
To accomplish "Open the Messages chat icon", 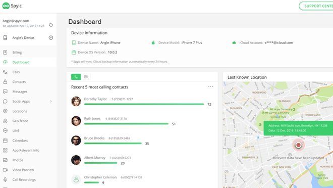I will tap(6, 91).
